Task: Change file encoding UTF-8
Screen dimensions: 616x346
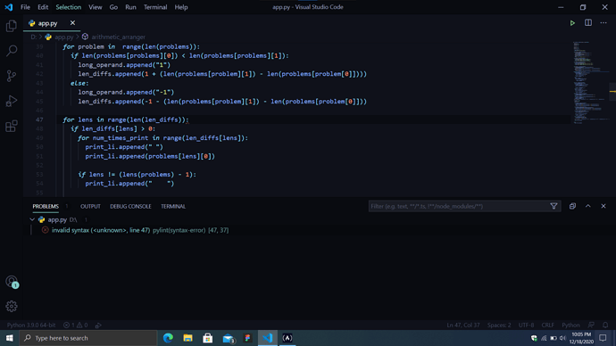Action: (526, 325)
